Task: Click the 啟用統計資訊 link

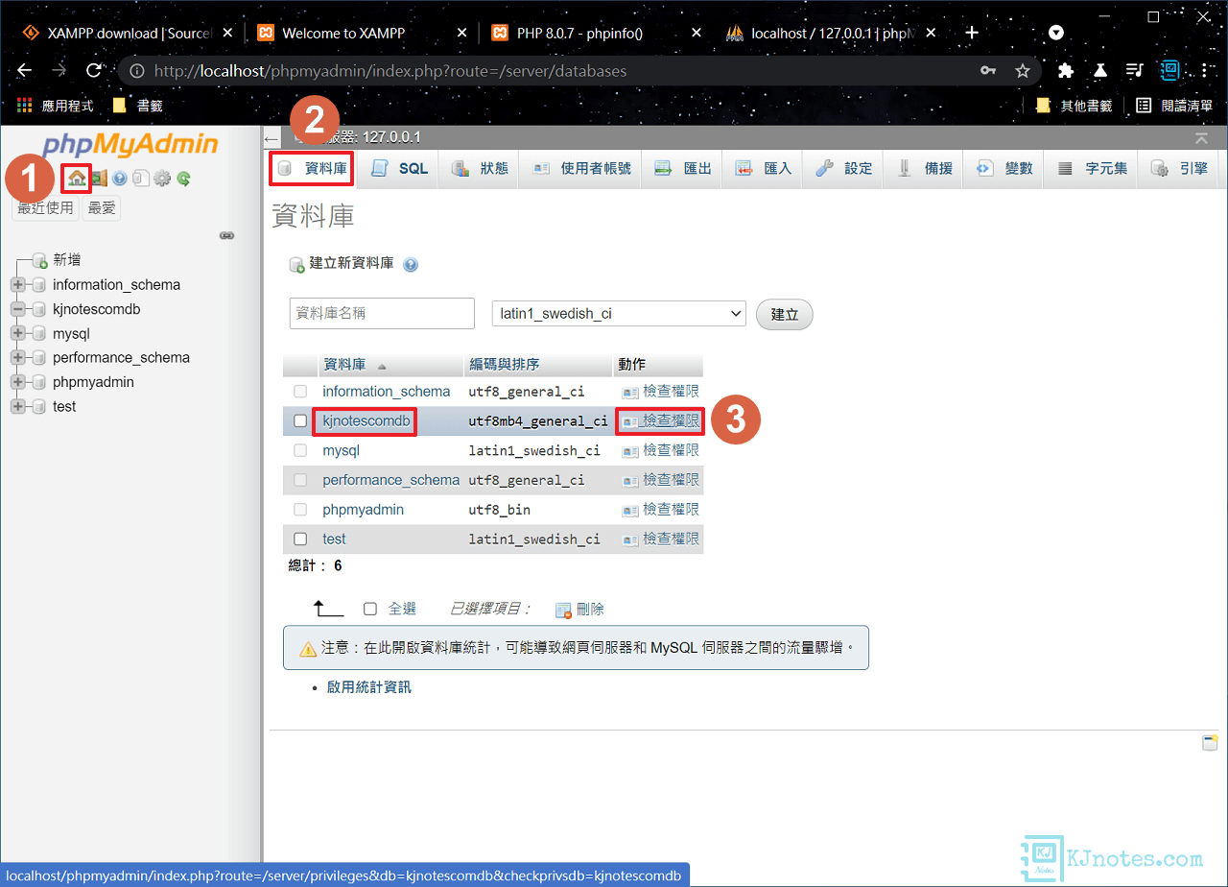Action: click(368, 687)
